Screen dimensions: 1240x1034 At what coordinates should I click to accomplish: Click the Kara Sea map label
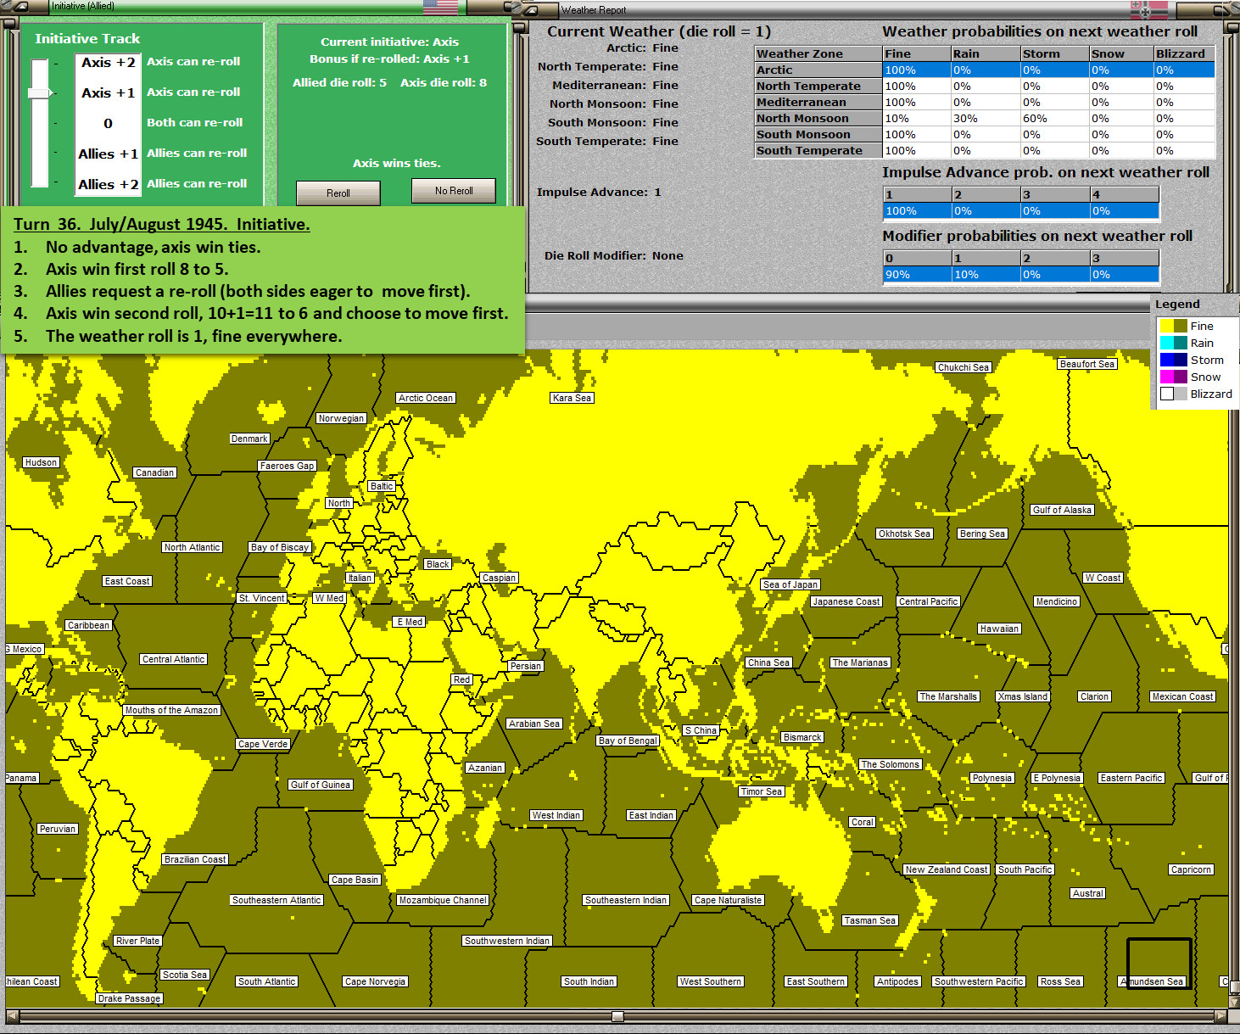pyautogui.click(x=572, y=398)
